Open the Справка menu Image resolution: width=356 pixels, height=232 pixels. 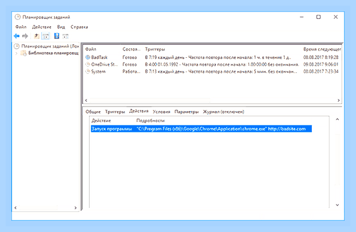79,27
